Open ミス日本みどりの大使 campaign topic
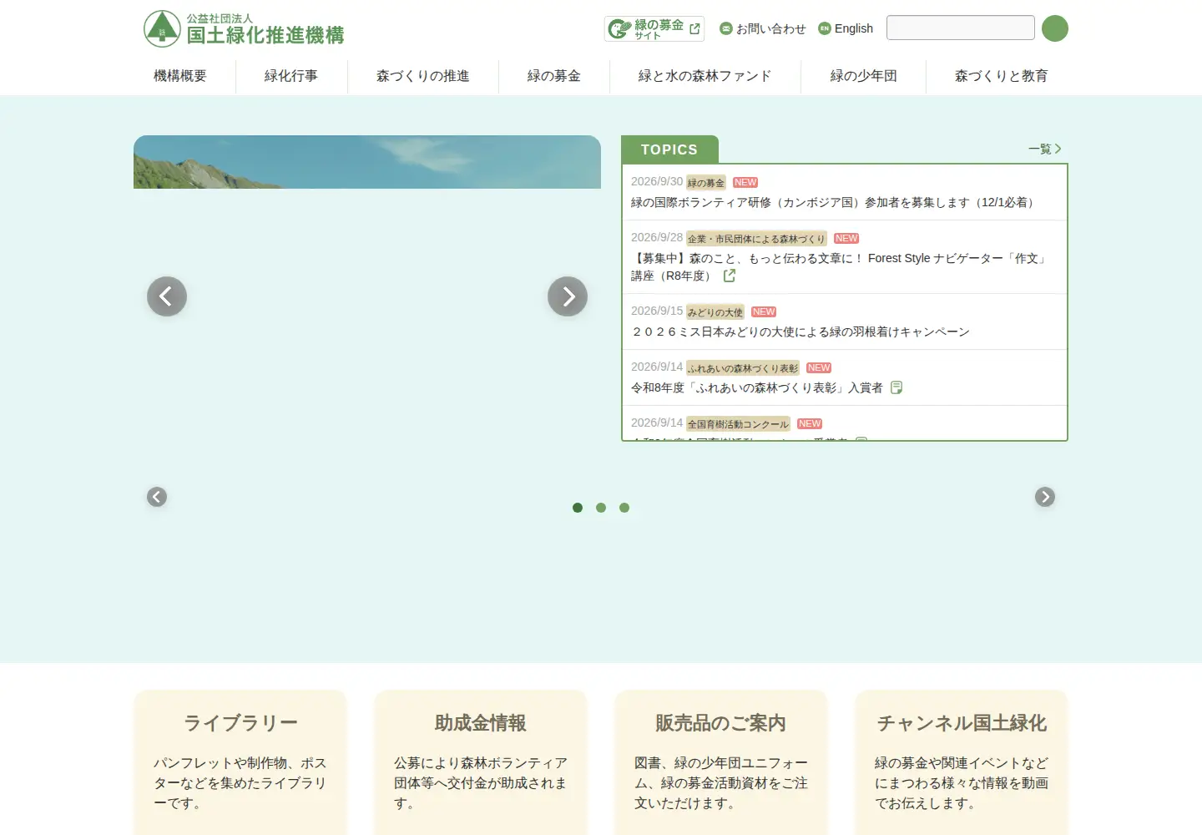The image size is (1202, 835). 800,331
